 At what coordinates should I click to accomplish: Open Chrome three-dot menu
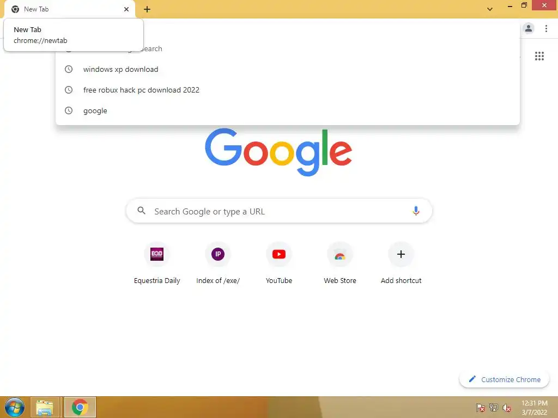[546, 28]
